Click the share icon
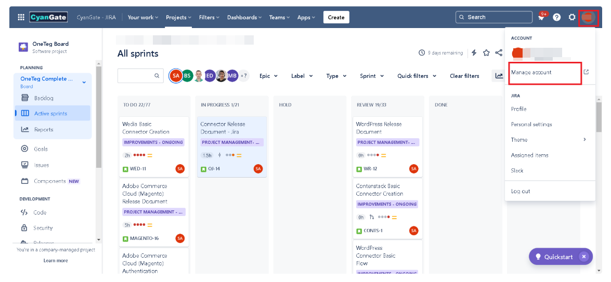This screenshot has width=611, height=282. tap(499, 52)
